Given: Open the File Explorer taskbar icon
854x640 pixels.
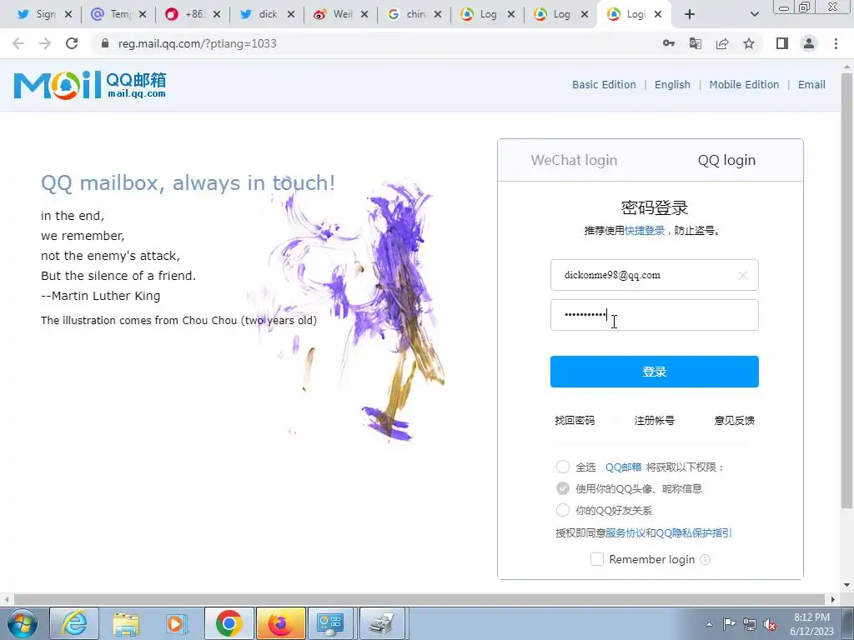Looking at the screenshot, I should tap(126, 623).
